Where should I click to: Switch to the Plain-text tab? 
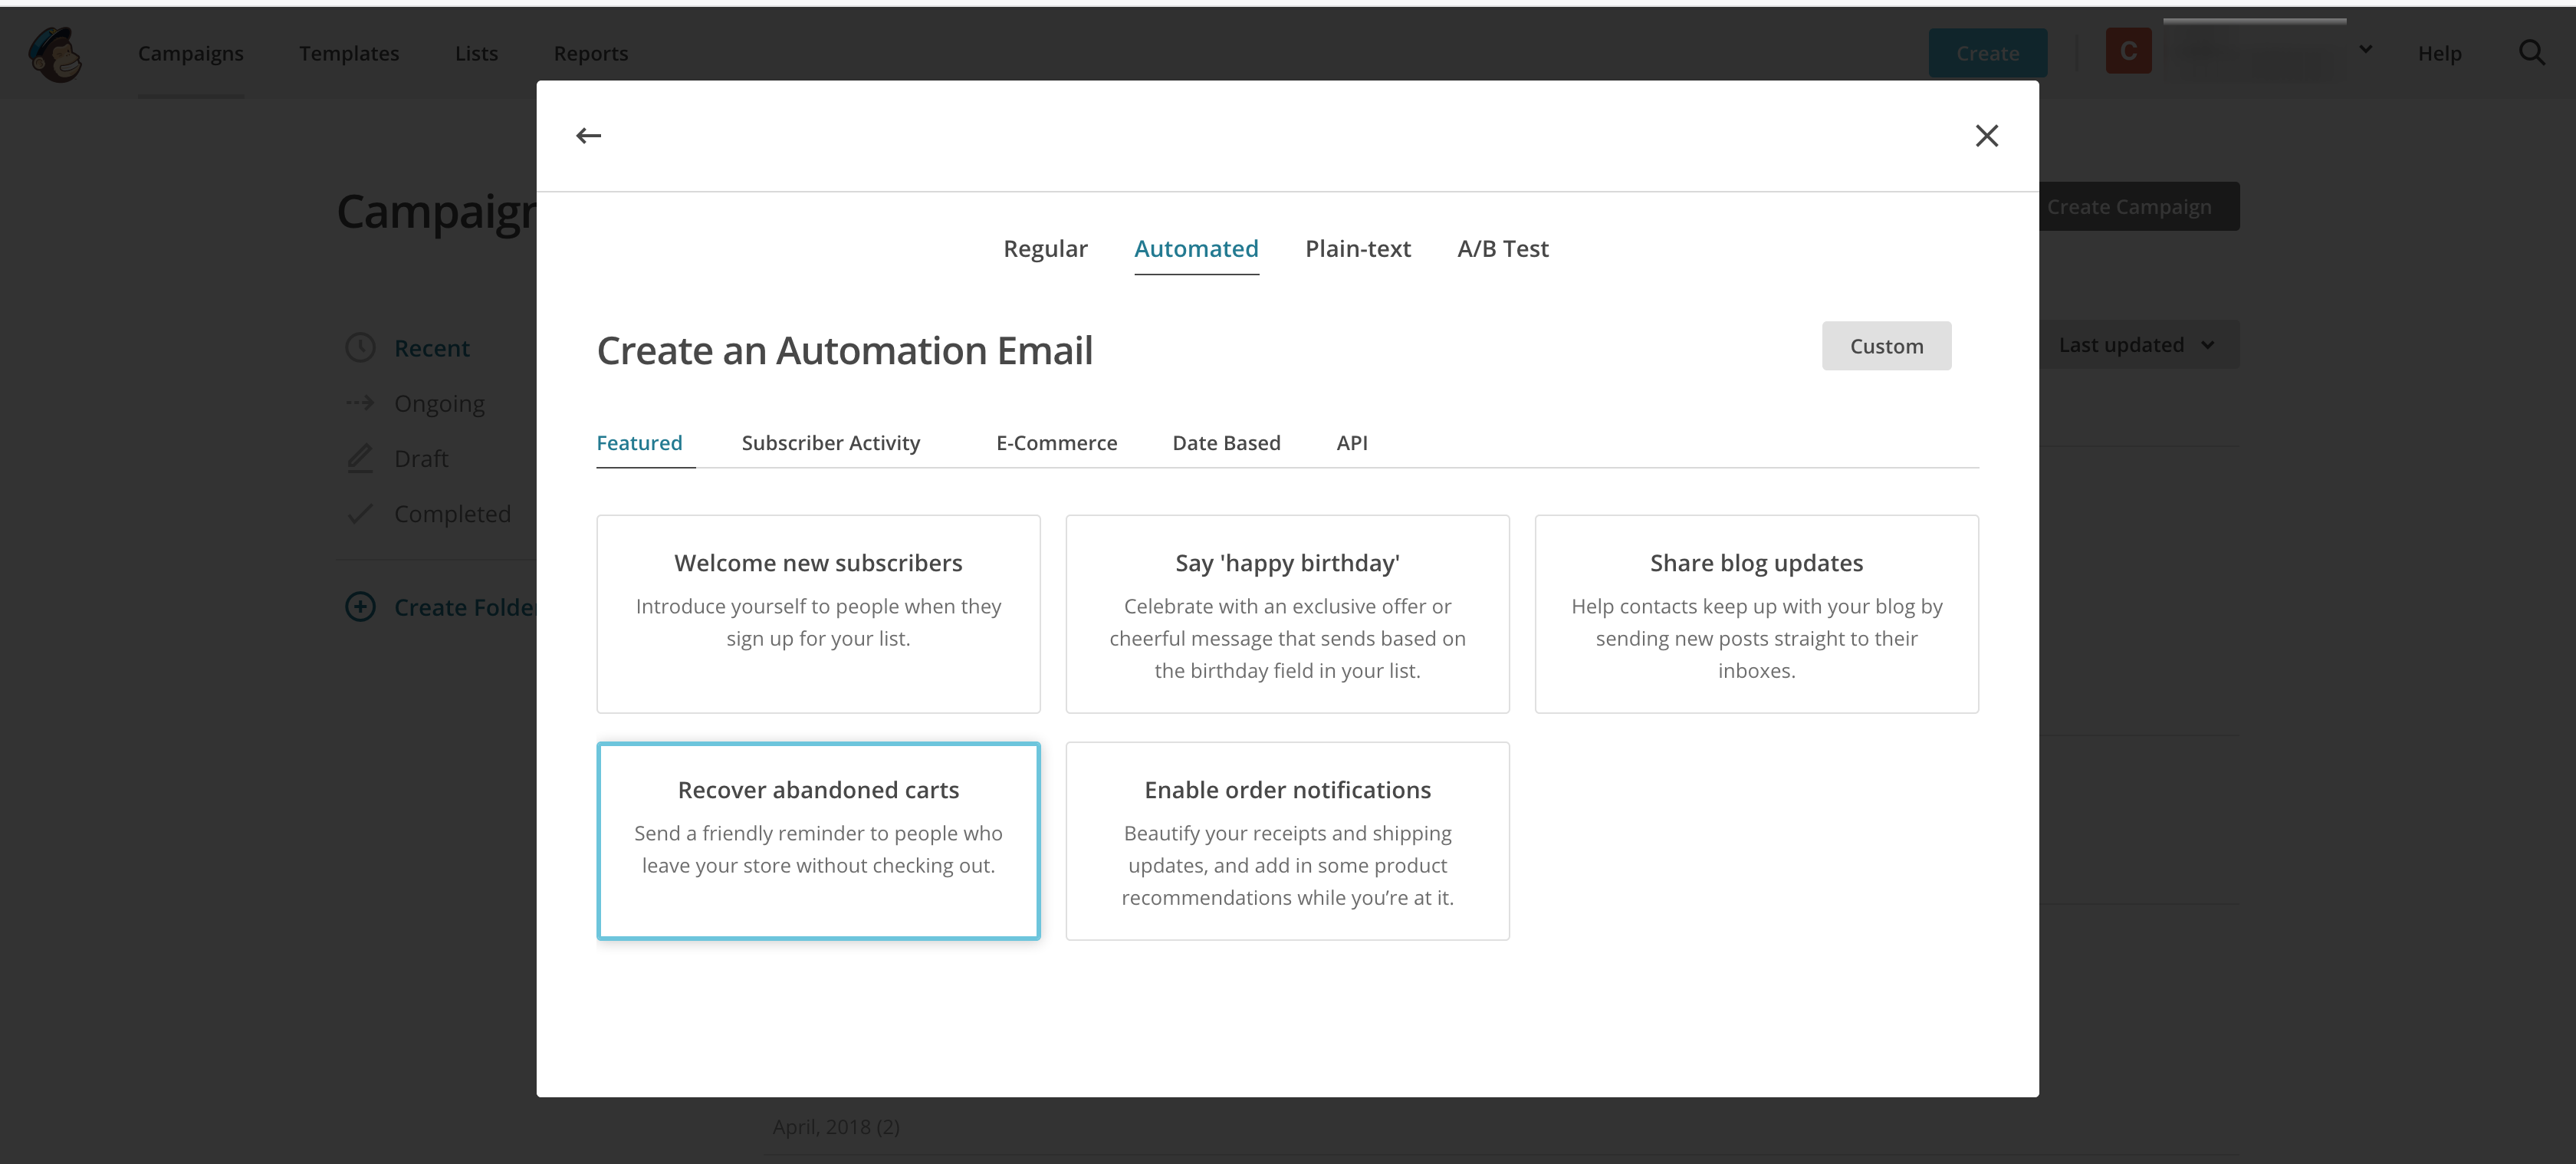tap(1357, 248)
